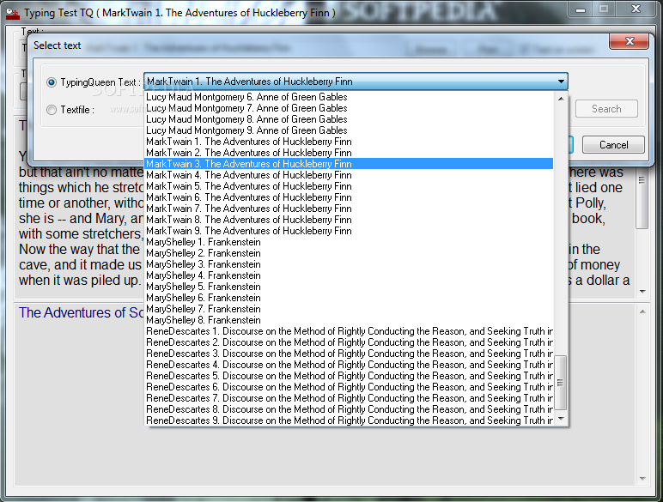Maximize the Typing Test TQ window

tap(604, 9)
